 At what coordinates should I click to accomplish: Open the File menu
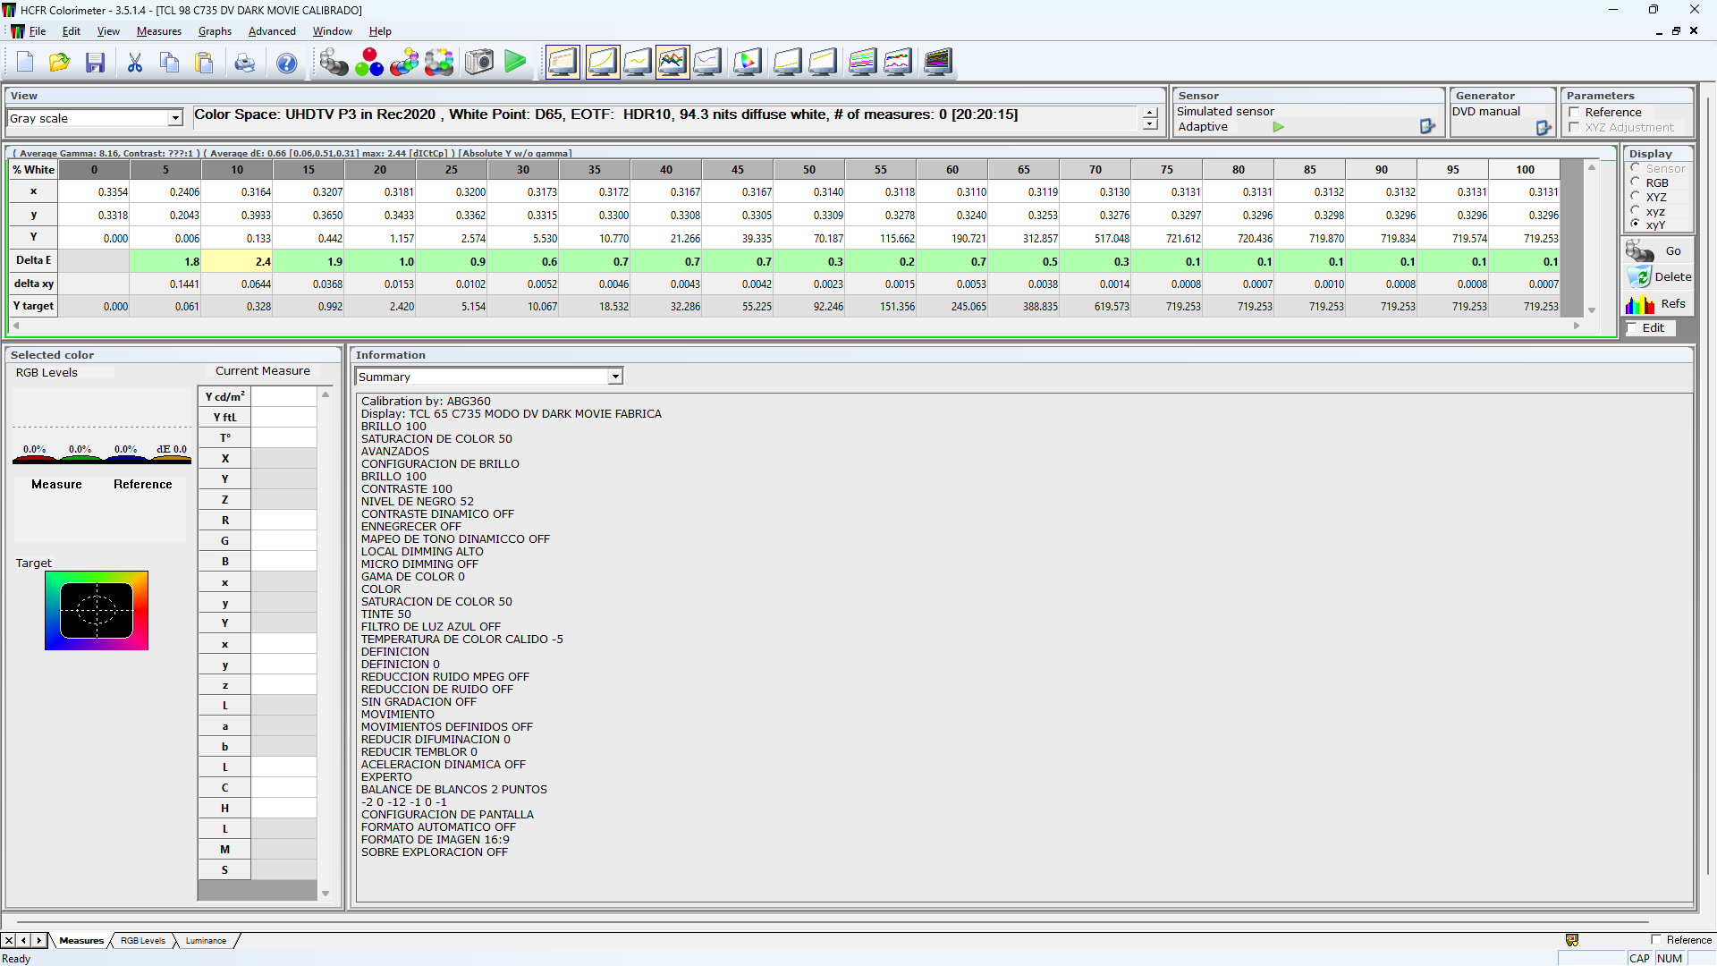point(38,31)
